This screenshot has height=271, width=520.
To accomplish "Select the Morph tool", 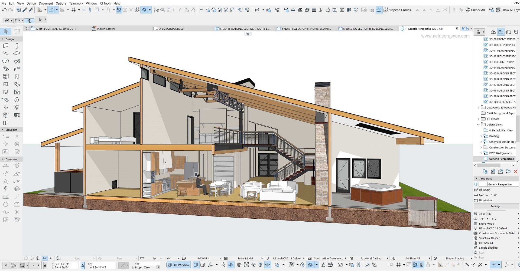I will 17,100.
